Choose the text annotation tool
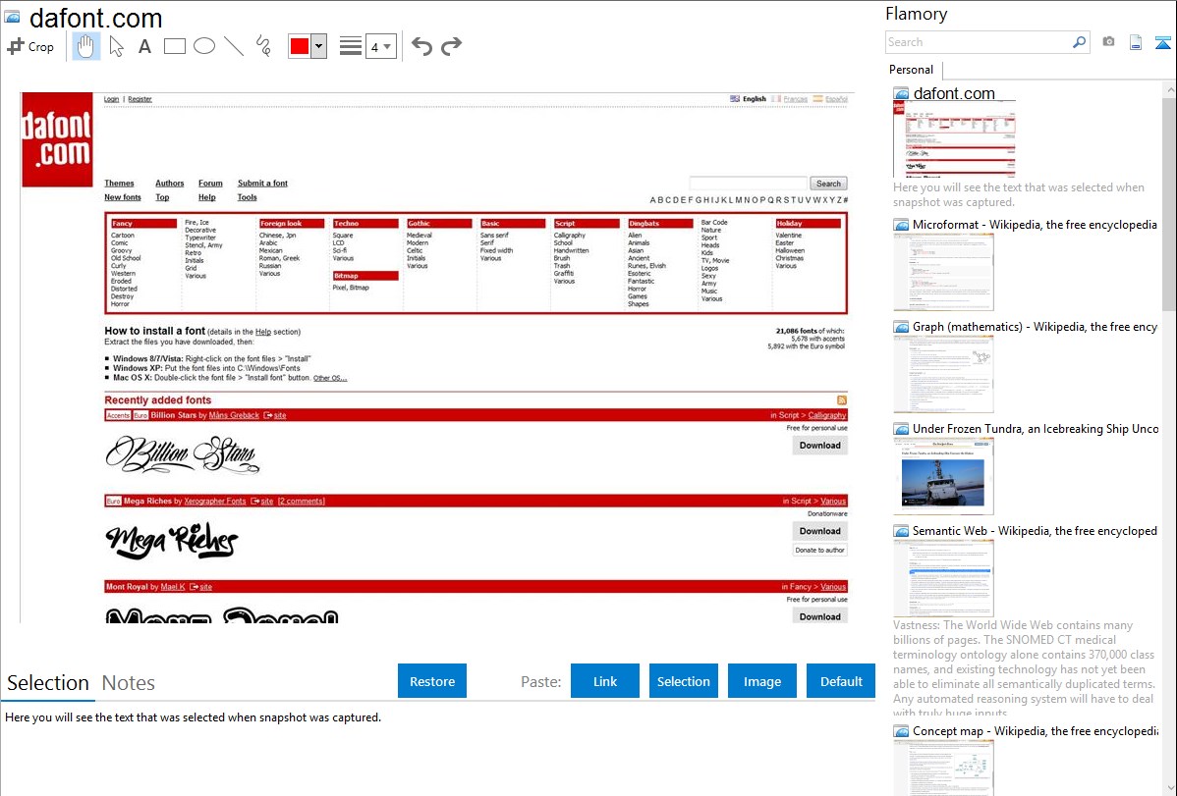The height and width of the screenshot is (796, 1177). 144,46
